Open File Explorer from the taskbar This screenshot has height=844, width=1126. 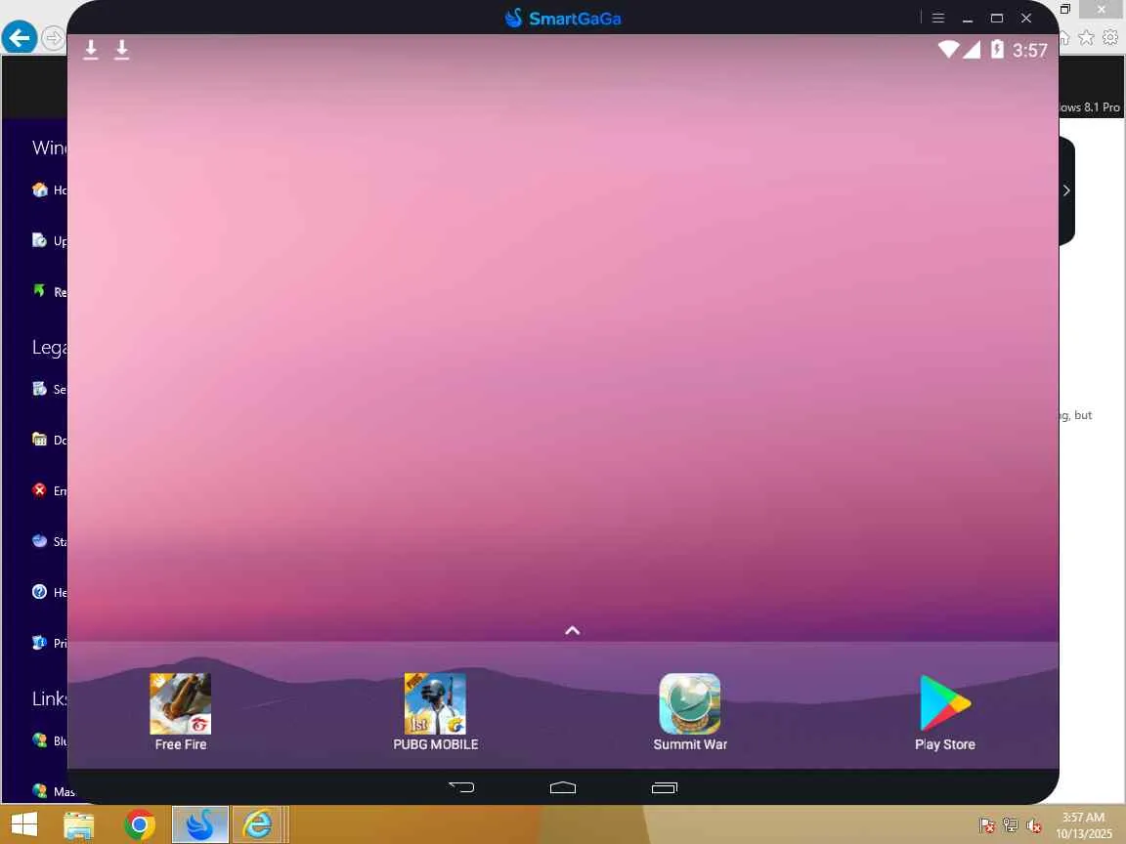click(79, 825)
